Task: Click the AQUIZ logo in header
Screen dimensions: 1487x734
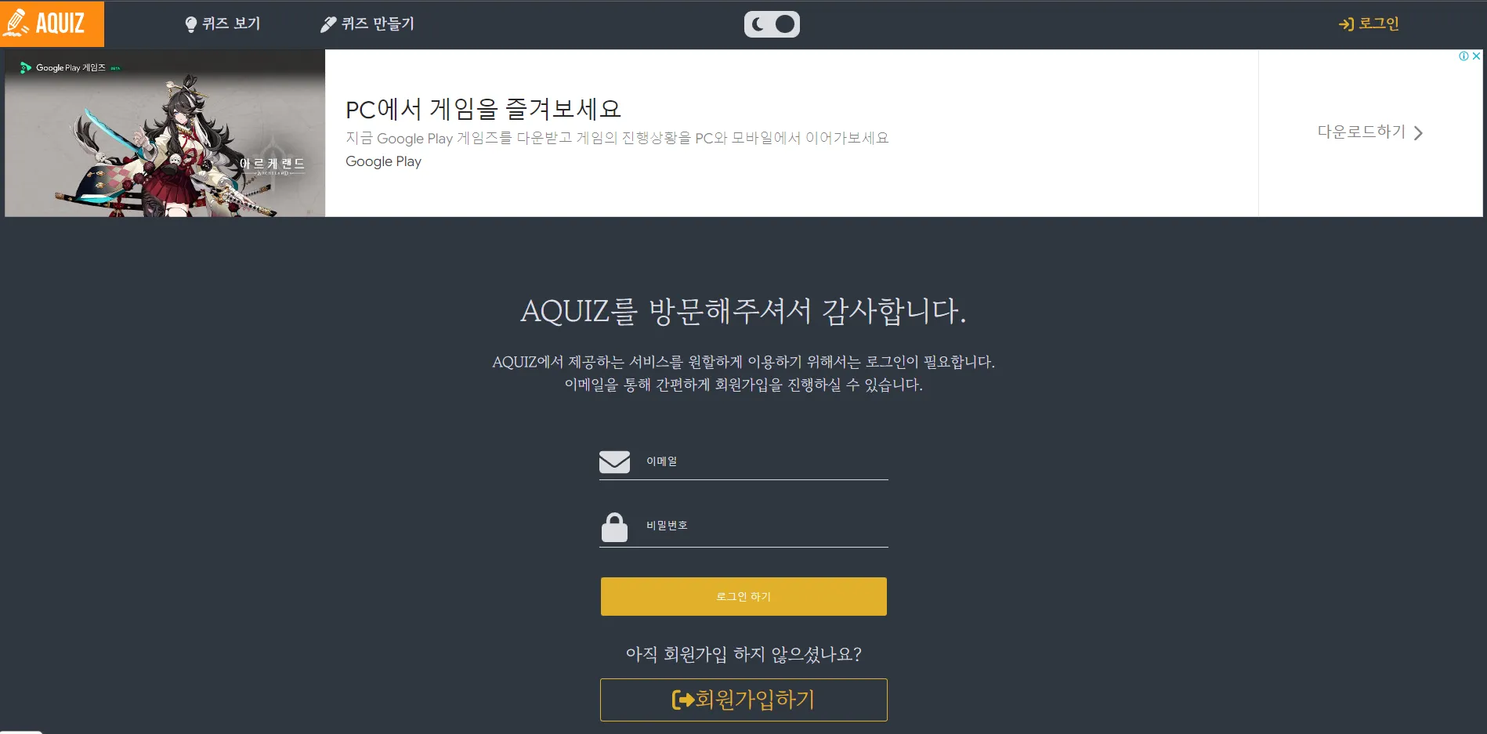Action: pos(52,24)
